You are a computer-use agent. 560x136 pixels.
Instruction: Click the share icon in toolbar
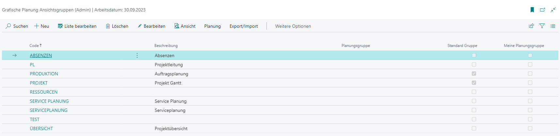click(531, 26)
